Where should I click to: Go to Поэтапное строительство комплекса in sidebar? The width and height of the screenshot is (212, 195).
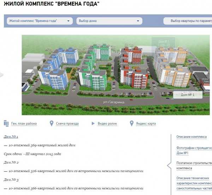[x=194, y=166]
